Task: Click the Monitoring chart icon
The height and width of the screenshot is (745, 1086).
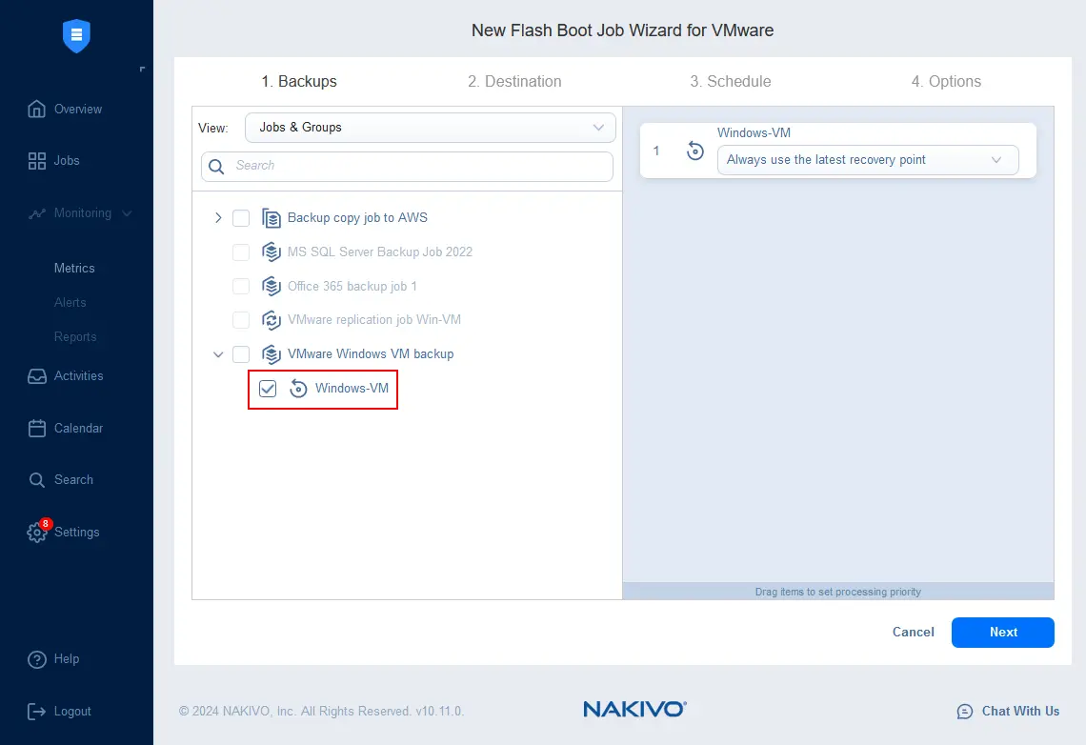Action: pos(37,213)
